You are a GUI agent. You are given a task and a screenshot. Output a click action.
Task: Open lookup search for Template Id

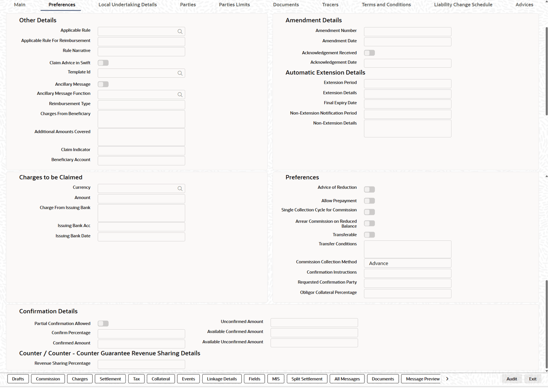click(x=180, y=73)
